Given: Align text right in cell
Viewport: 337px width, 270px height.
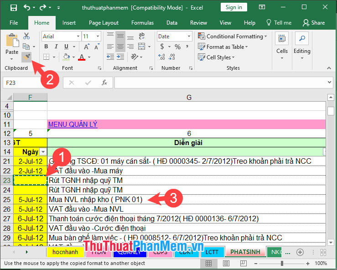Looking at the screenshot, I should [x=130, y=47].
